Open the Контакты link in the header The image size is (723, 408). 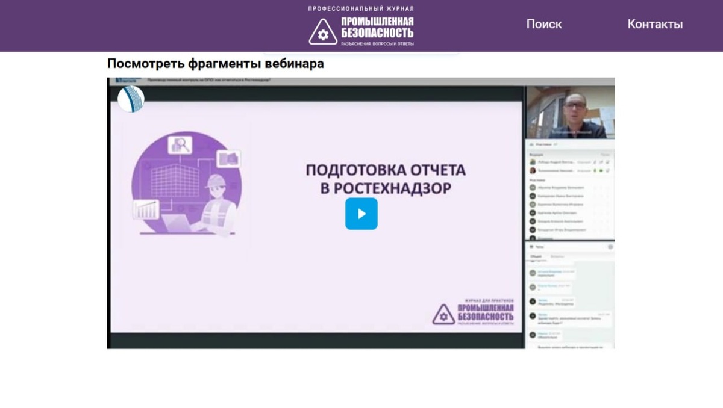tap(655, 24)
